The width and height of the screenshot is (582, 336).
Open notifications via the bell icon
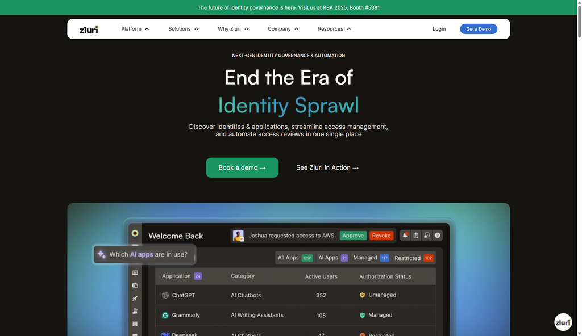click(x=405, y=235)
